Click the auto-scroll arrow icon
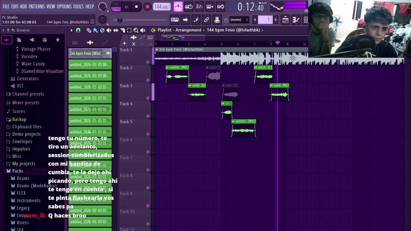This screenshot has width=411, height=231. point(185,20)
